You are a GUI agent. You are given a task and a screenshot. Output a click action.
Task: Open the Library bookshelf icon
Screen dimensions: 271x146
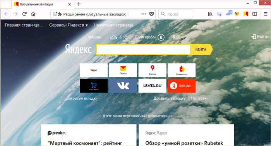tap(210, 14)
